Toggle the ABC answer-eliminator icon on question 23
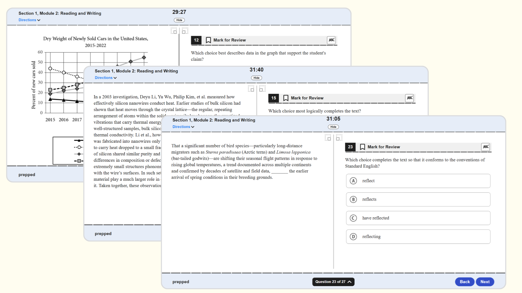Viewport: 522px width, 293px height. click(x=485, y=147)
